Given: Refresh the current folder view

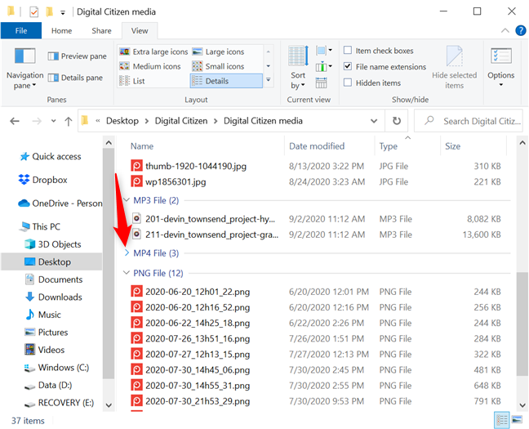Looking at the screenshot, I should coord(397,121).
